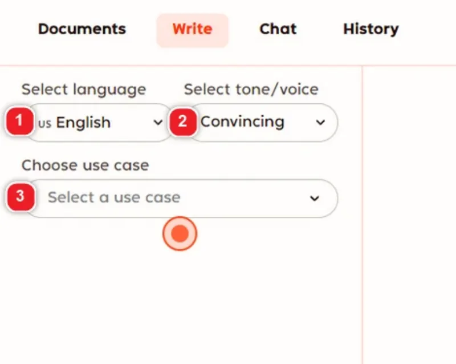
Task: Click the 'Select tone/voice' label
Action: click(251, 89)
